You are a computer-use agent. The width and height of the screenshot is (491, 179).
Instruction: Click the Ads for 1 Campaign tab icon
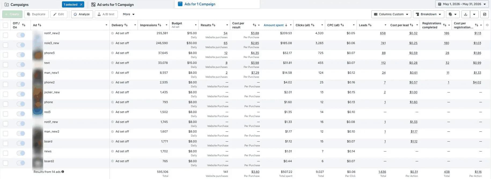pos(180,4)
